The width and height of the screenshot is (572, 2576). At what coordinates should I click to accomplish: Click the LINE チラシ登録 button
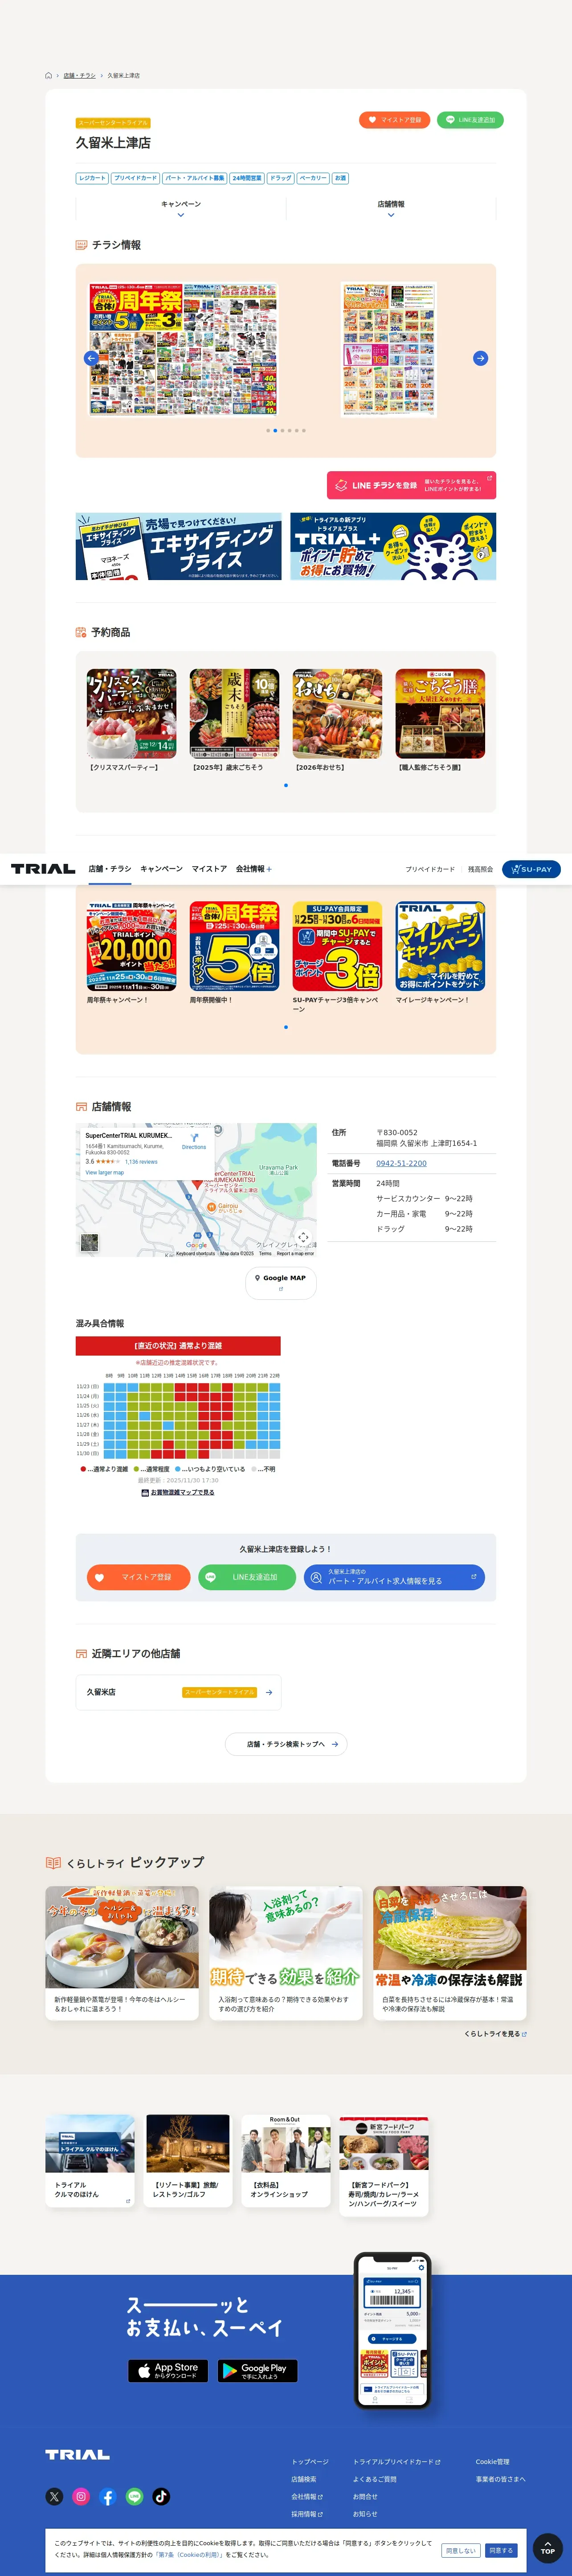411,485
